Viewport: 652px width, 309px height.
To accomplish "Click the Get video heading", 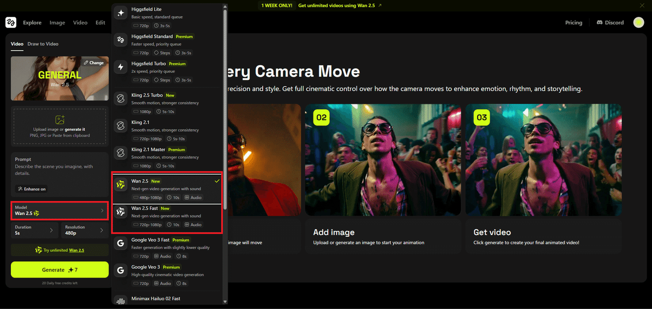I will [x=493, y=232].
